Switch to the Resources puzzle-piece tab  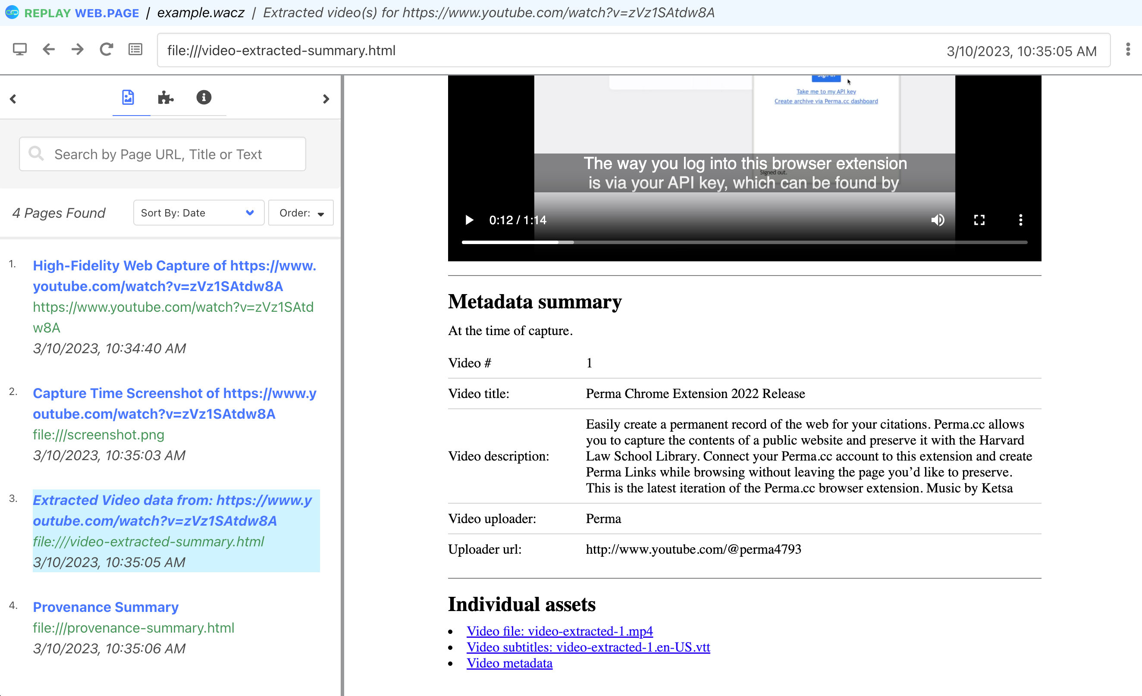(166, 98)
